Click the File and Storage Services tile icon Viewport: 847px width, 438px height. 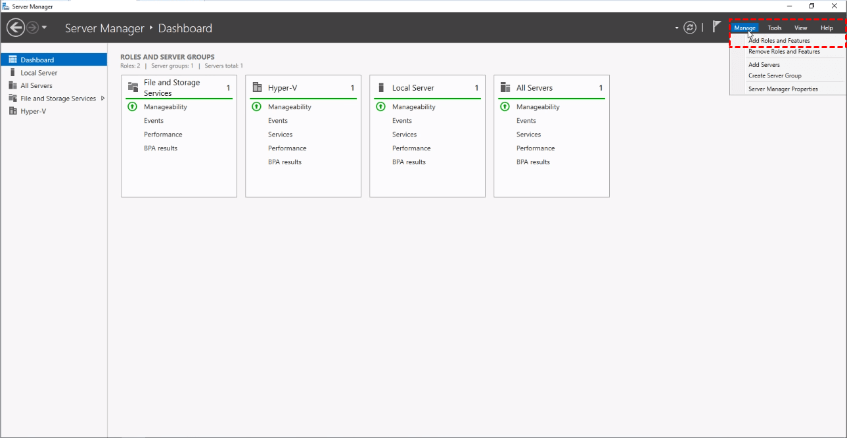(x=133, y=86)
